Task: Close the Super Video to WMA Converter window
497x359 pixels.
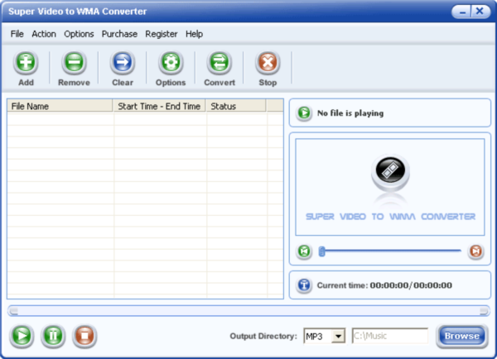Action: click(480, 12)
